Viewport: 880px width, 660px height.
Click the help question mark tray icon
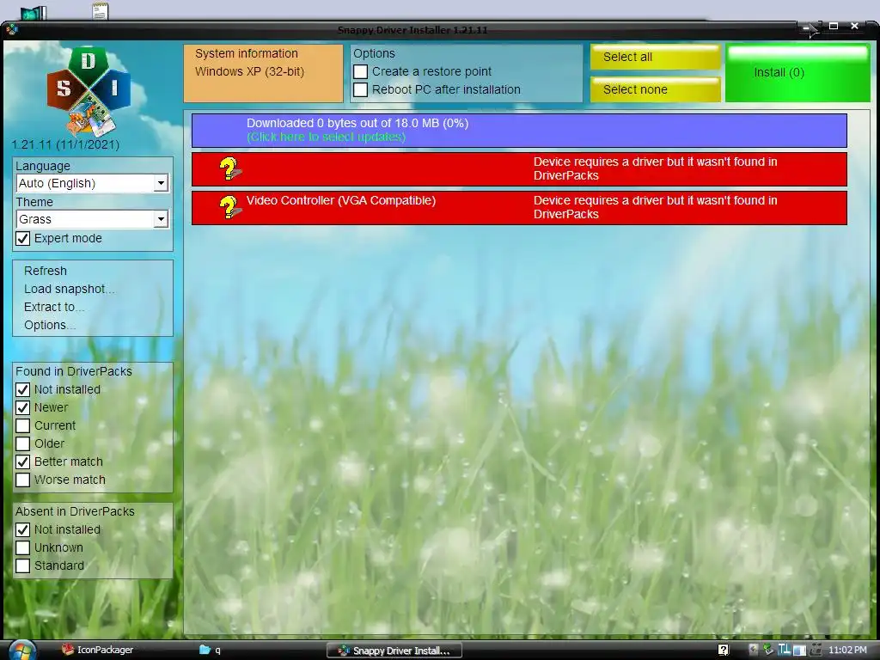coord(724,650)
